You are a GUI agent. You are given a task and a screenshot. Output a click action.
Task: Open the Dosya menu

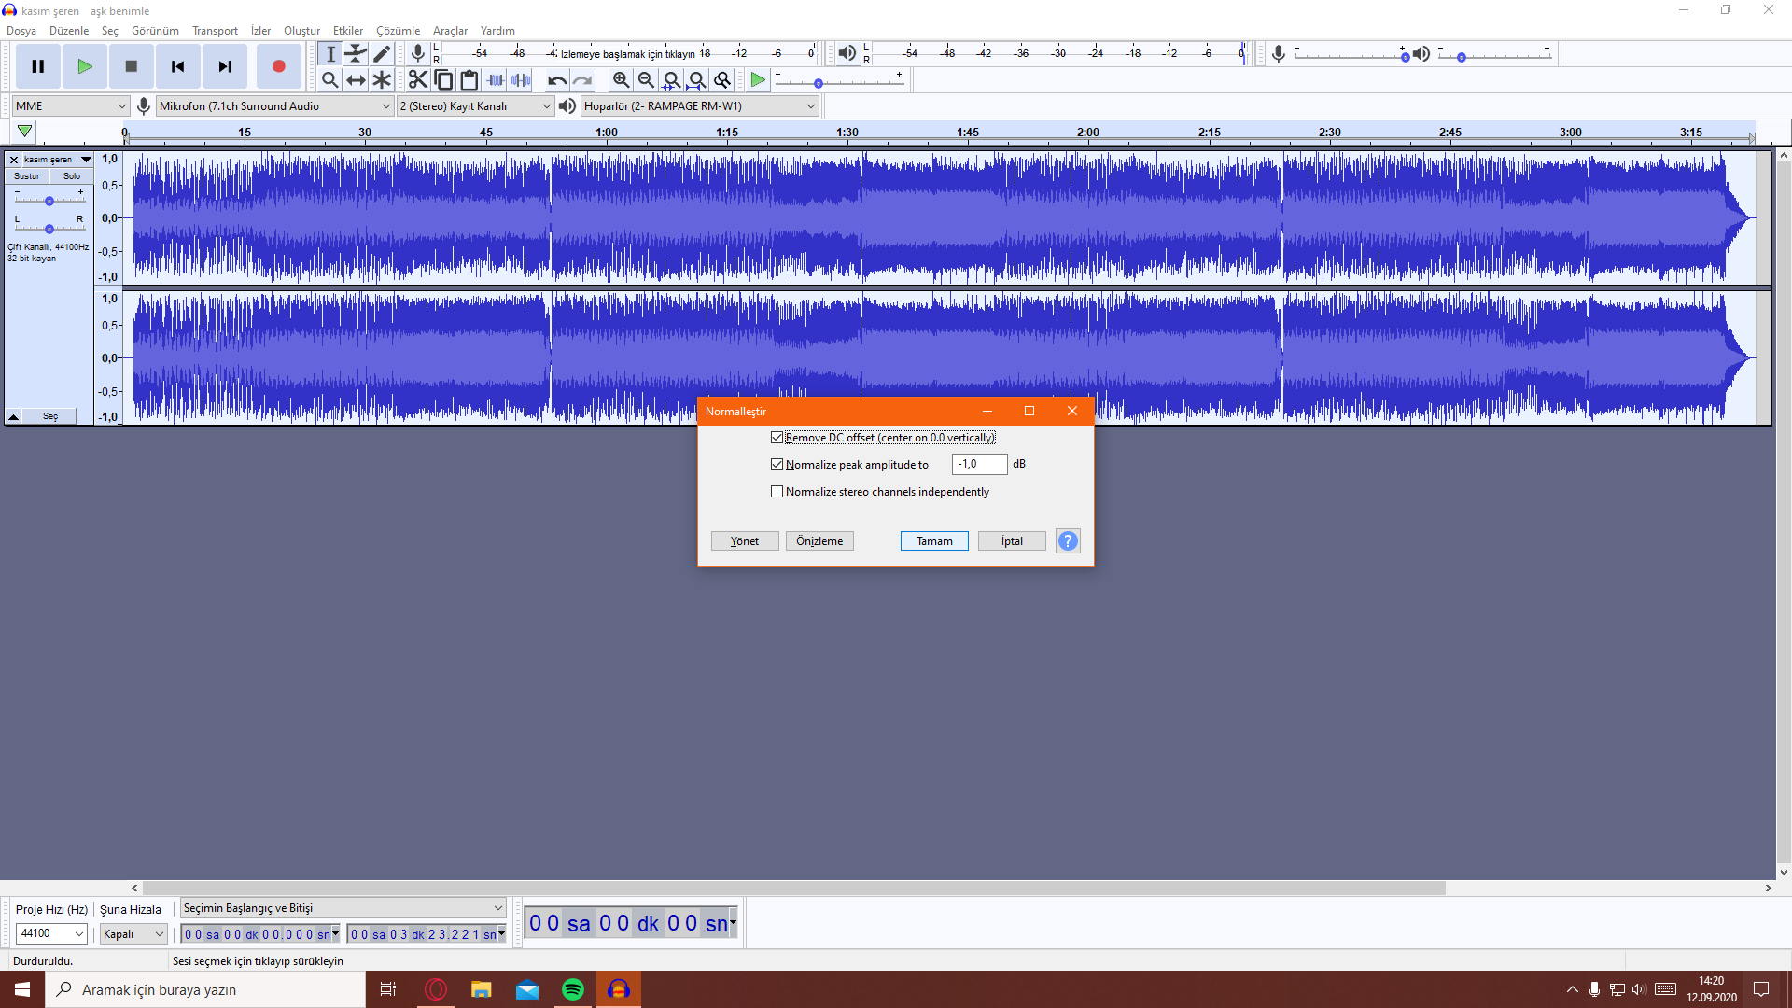(x=21, y=31)
